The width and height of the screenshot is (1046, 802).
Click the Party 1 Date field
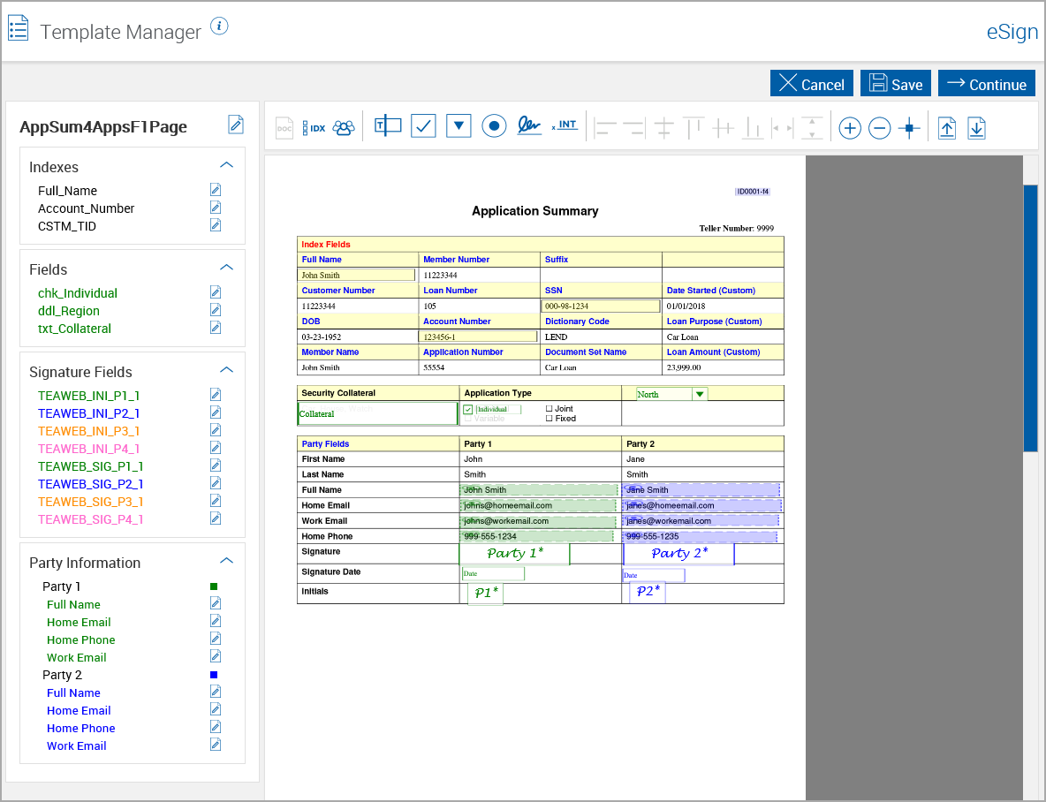pos(493,573)
